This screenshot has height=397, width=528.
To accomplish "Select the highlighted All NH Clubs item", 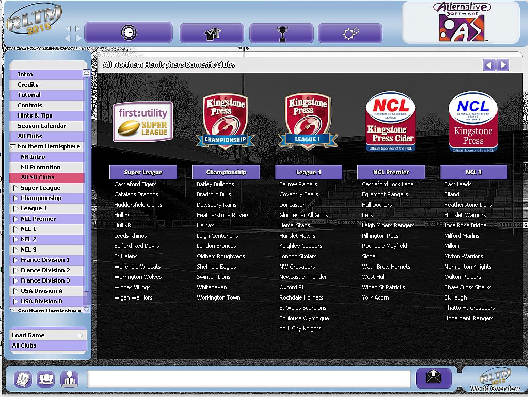I will coord(46,178).
